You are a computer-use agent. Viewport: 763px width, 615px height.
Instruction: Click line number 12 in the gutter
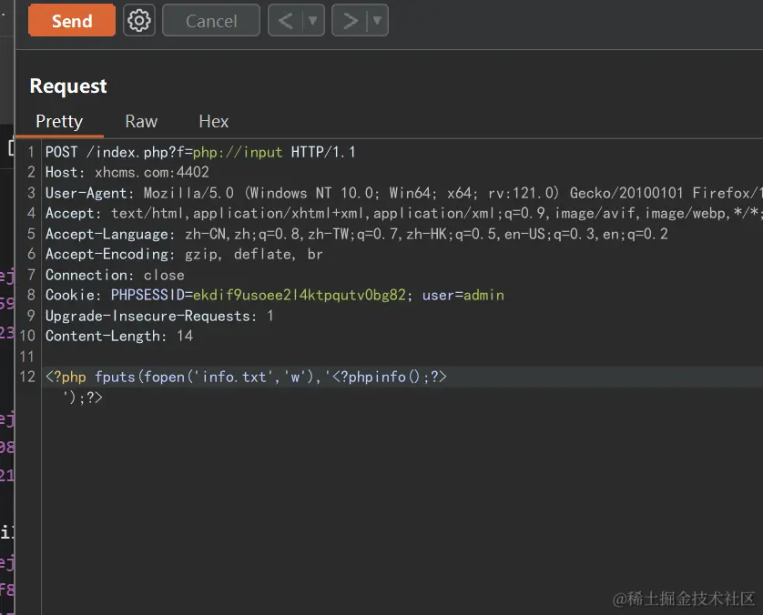27,377
